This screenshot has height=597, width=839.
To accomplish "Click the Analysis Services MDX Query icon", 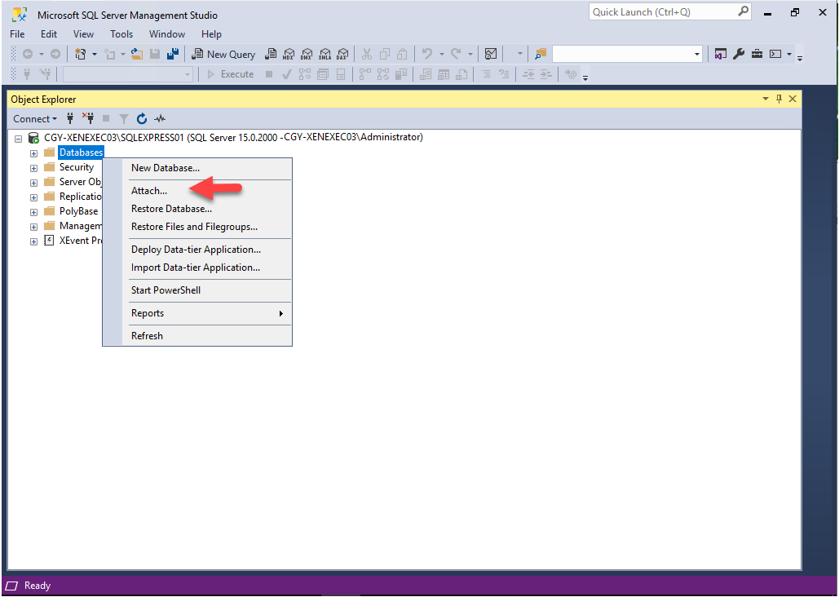I will click(289, 55).
